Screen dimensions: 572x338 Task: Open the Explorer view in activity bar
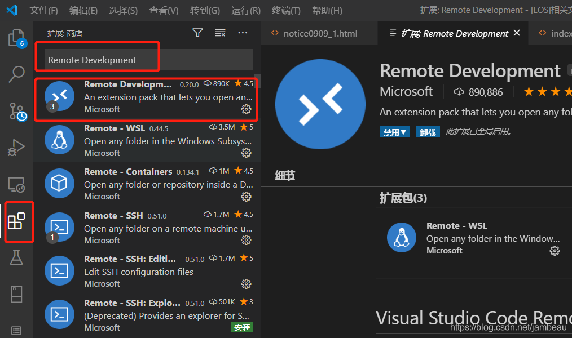click(x=16, y=38)
